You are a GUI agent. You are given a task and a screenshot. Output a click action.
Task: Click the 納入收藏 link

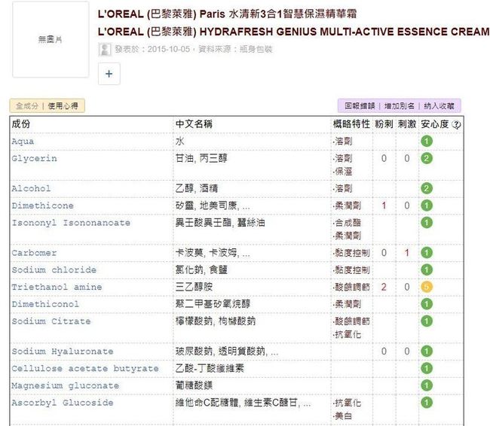[x=439, y=106]
